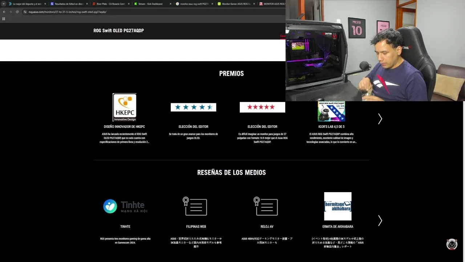This screenshot has height=262, width=465.
Task: Click the 'ROG Swift OLED PG27AQDP' page title
Action: tap(118, 31)
